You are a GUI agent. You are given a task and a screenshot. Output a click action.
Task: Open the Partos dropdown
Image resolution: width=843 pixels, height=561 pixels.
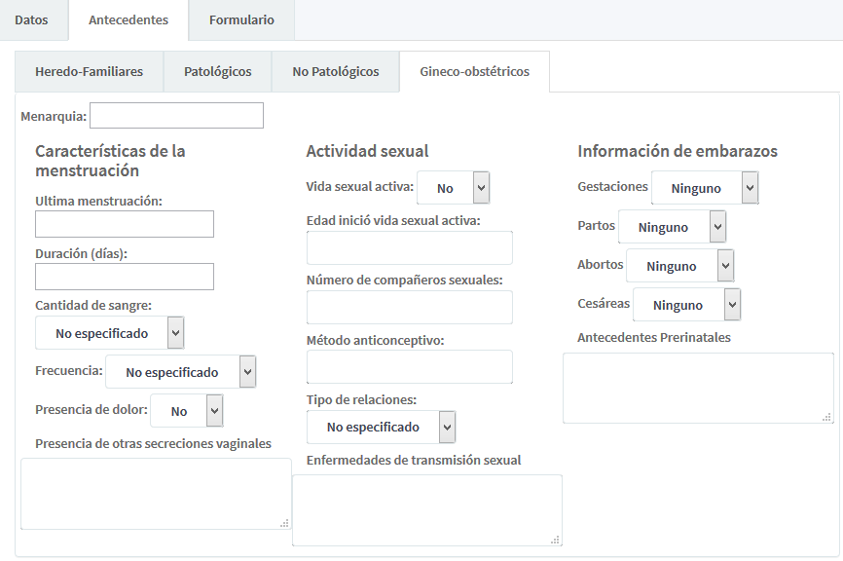(x=673, y=227)
